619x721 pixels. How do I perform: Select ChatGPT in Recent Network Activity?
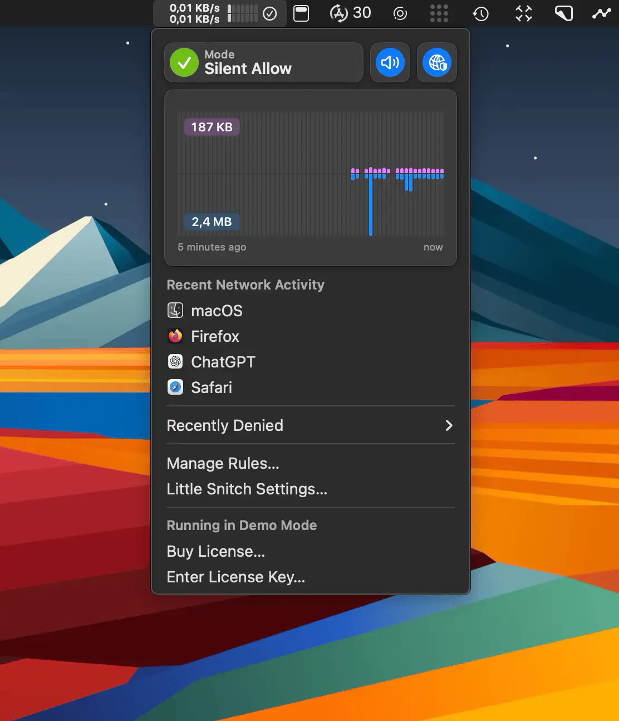click(311, 362)
